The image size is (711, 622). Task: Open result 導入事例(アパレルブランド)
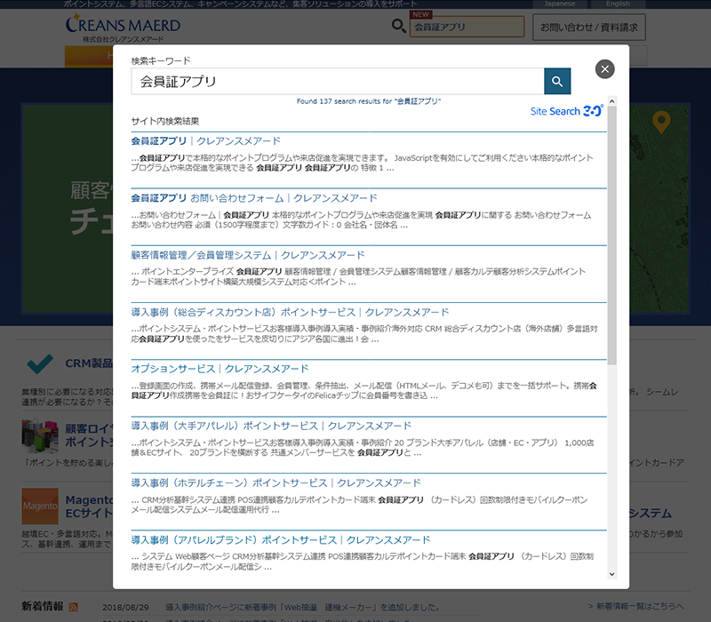tap(281, 540)
